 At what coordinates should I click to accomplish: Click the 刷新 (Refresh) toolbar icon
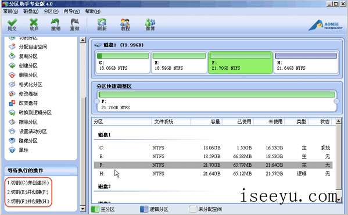pos(102,24)
